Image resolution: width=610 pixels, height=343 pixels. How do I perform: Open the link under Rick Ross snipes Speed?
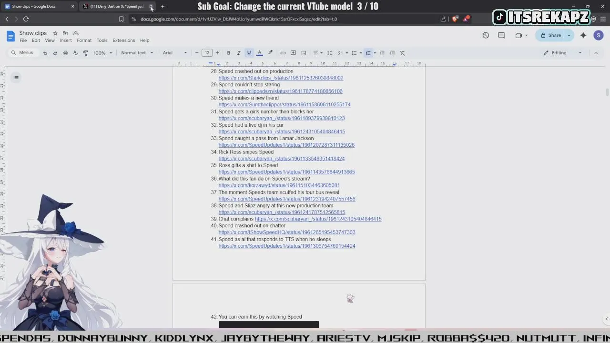point(282,159)
